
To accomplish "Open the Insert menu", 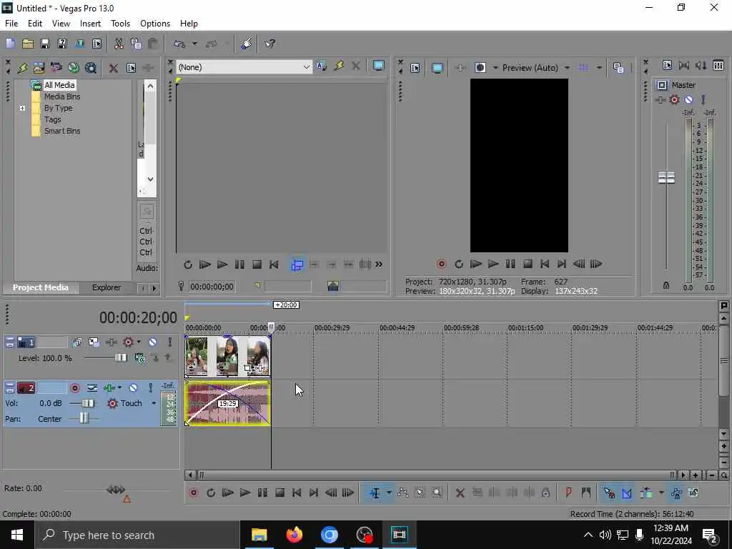I will point(90,24).
